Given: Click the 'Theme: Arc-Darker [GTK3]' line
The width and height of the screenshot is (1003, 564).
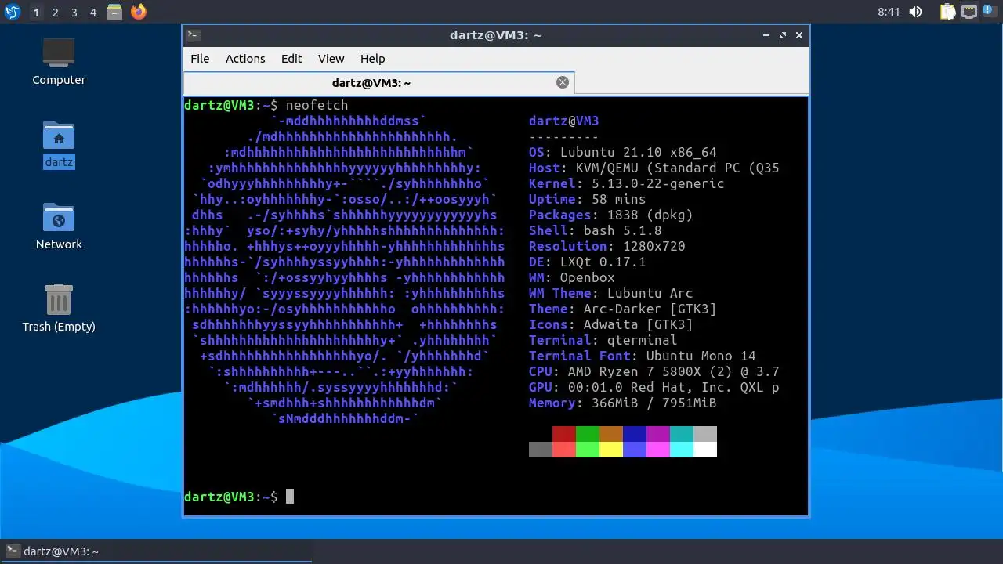Looking at the screenshot, I should (x=623, y=309).
